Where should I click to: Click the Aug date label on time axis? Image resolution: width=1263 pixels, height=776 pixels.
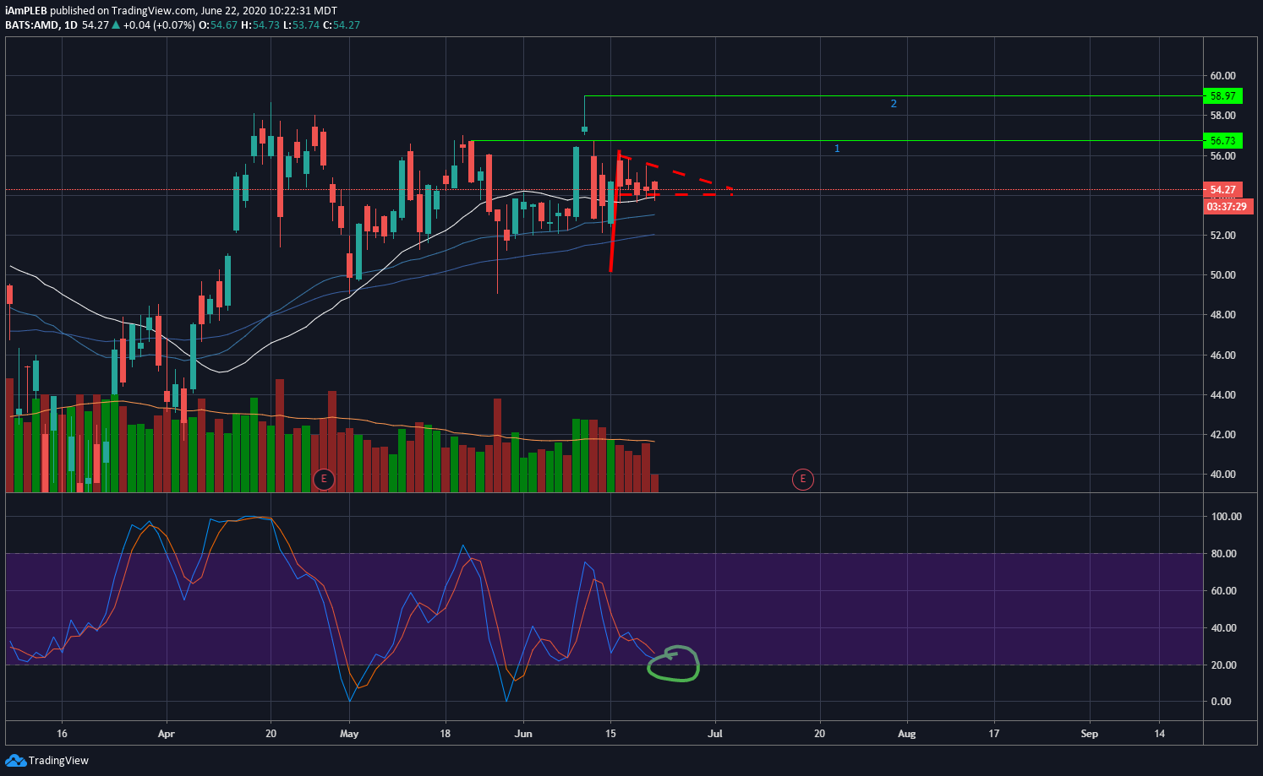click(x=906, y=734)
